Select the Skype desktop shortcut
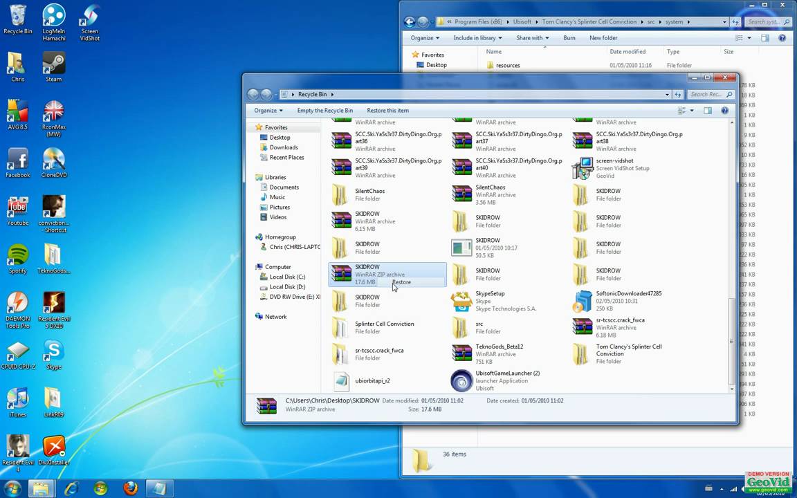The image size is (797, 498). tap(54, 355)
